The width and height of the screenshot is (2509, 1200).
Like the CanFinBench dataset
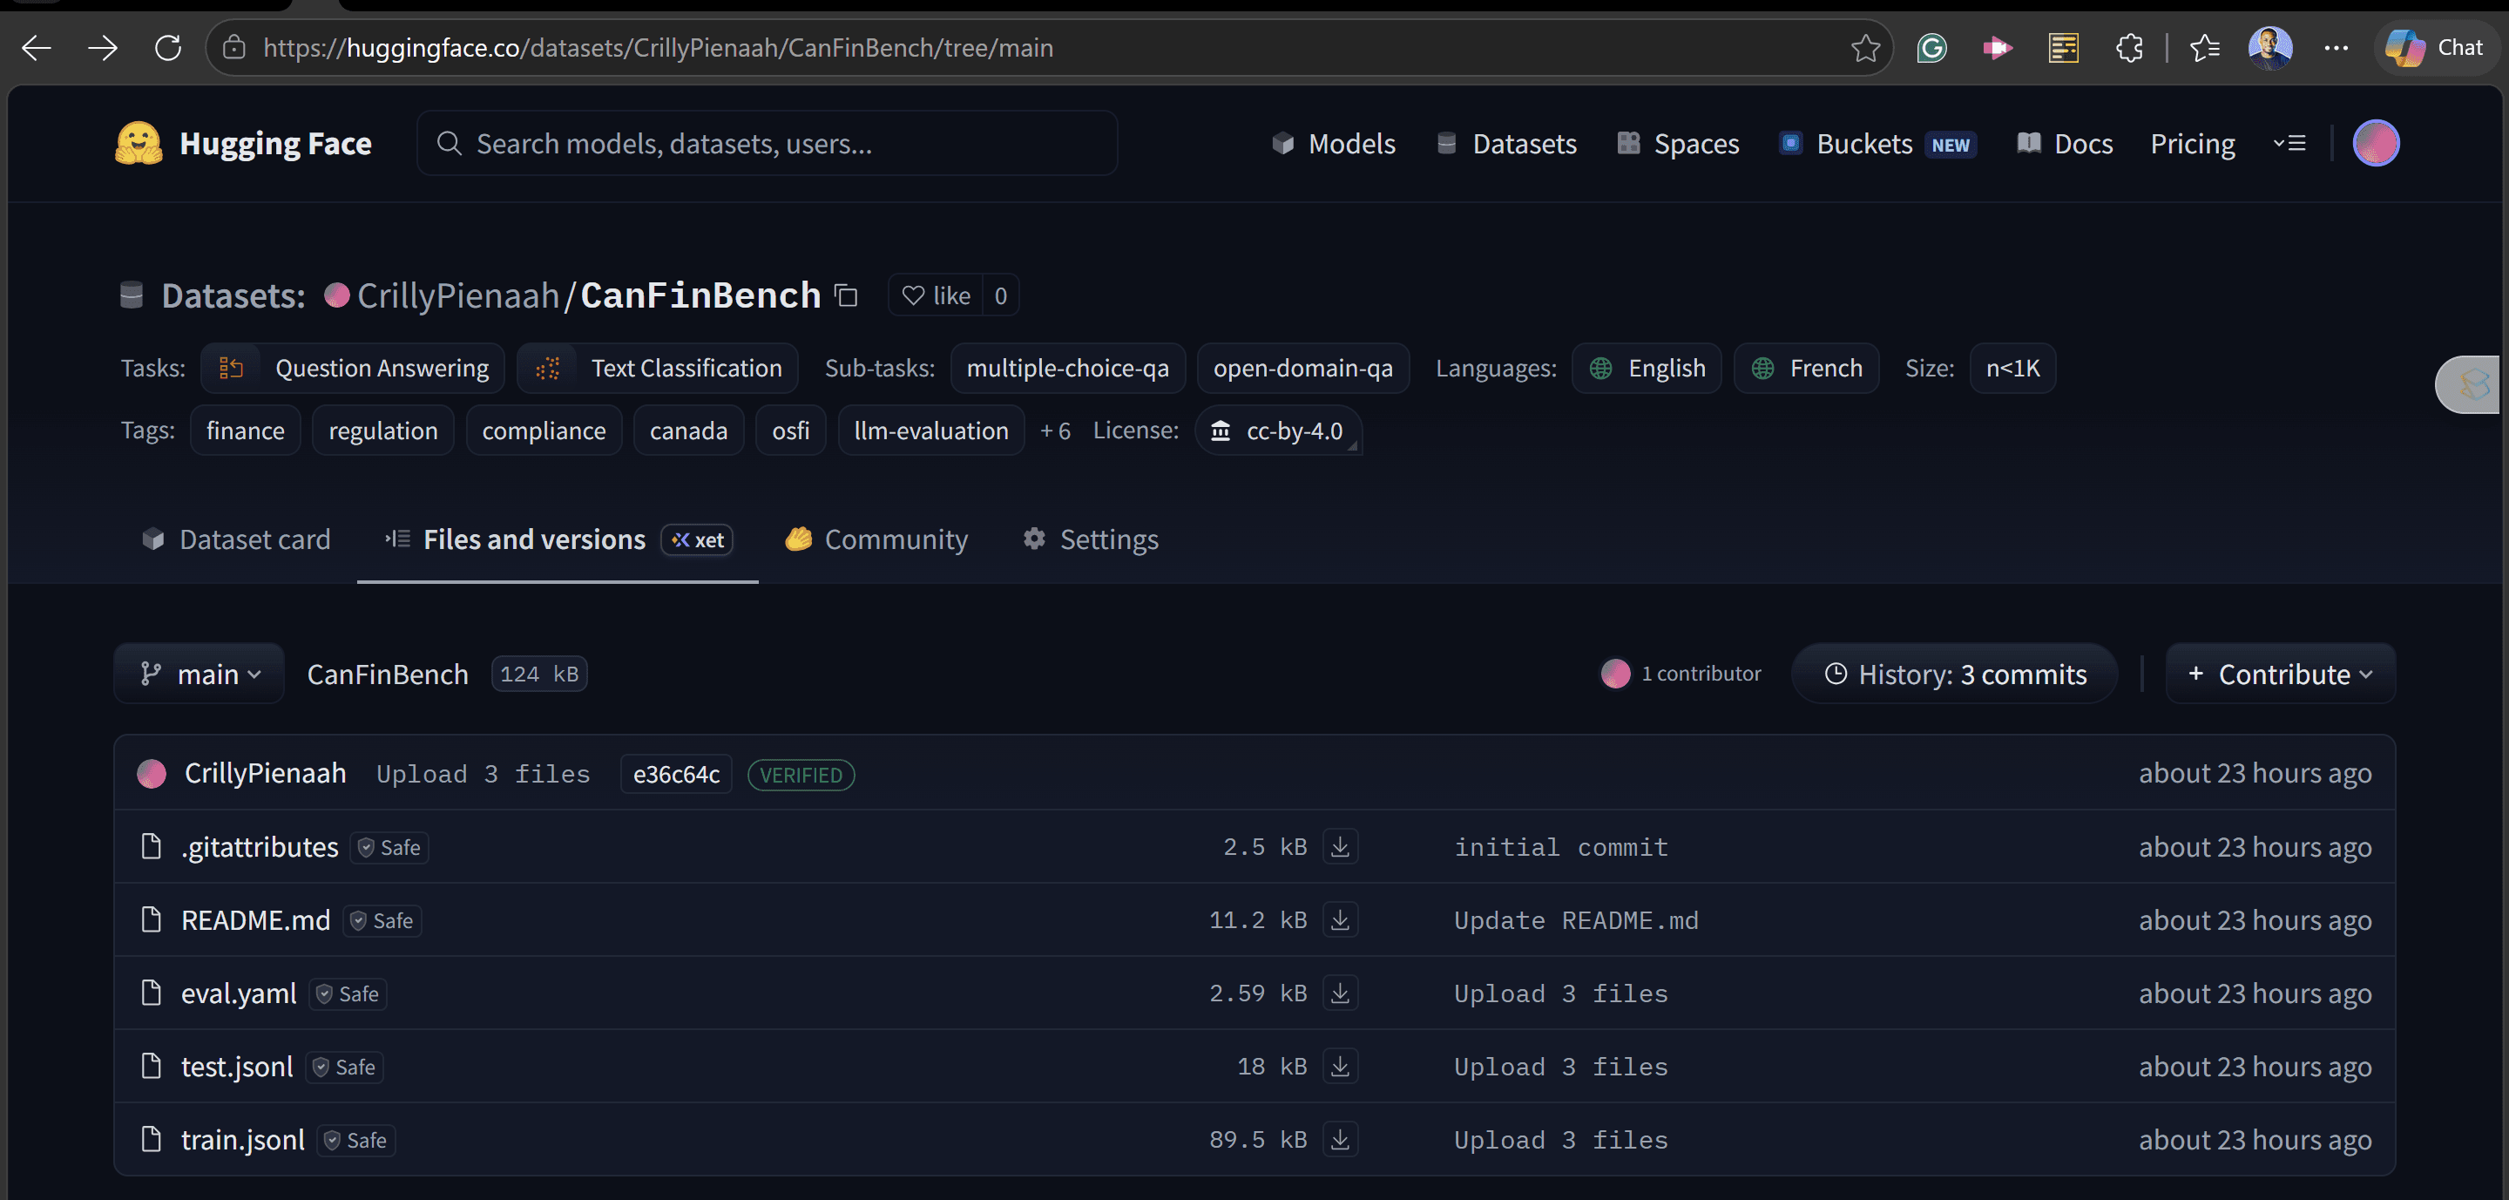coord(936,295)
